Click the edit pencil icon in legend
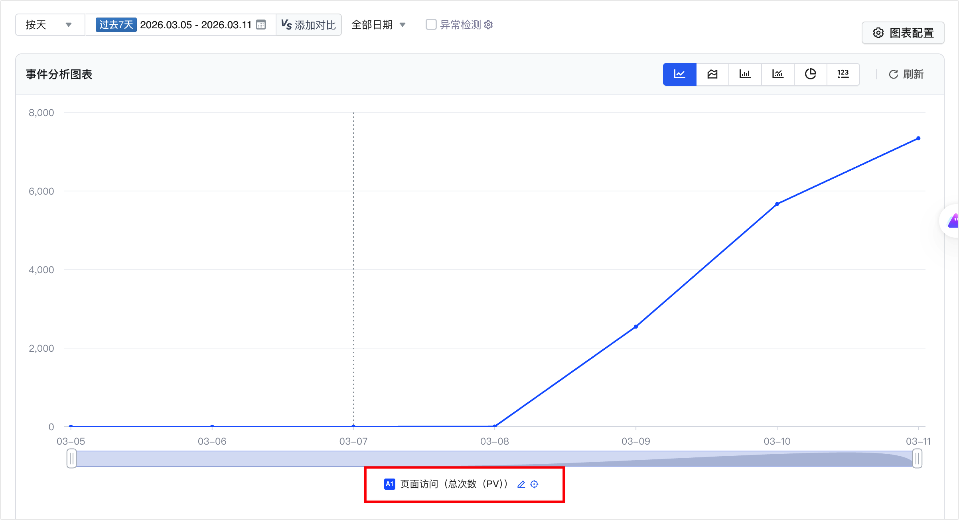Image resolution: width=959 pixels, height=520 pixels. pyautogui.click(x=521, y=484)
